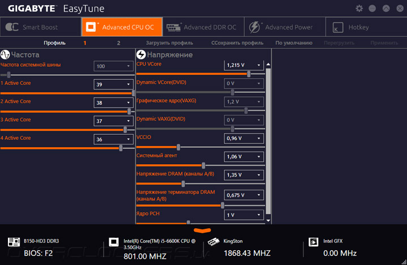Select profile 2
This screenshot has height=265, width=407.
pyautogui.click(x=118, y=43)
